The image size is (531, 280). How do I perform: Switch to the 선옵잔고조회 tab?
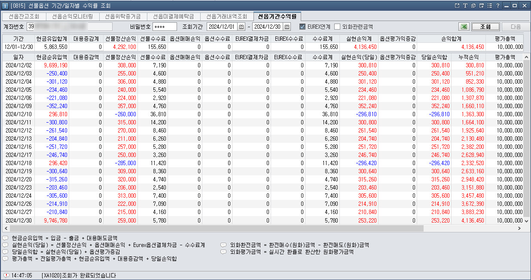point(24,17)
